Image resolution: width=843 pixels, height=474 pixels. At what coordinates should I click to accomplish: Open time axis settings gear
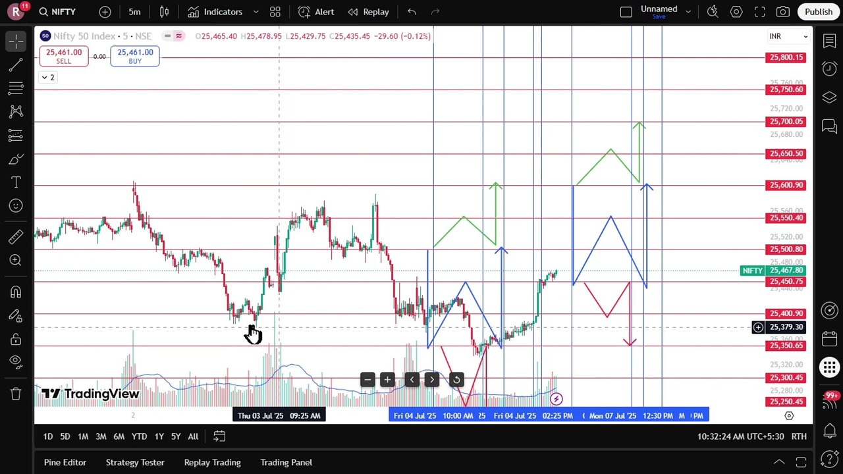coord(789,416)
